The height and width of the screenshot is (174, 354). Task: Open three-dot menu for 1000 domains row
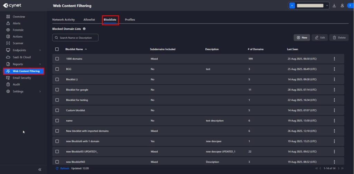click(334, 59)
